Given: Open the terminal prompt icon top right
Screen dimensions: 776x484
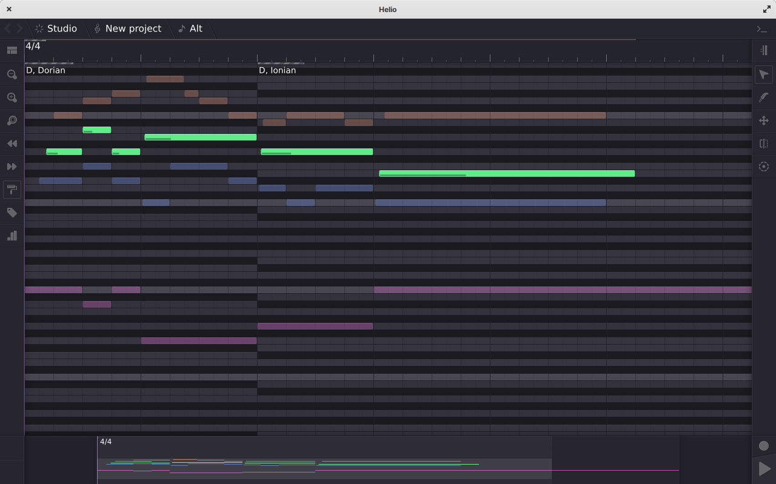Looking at the screenshot, I should 761,28.
